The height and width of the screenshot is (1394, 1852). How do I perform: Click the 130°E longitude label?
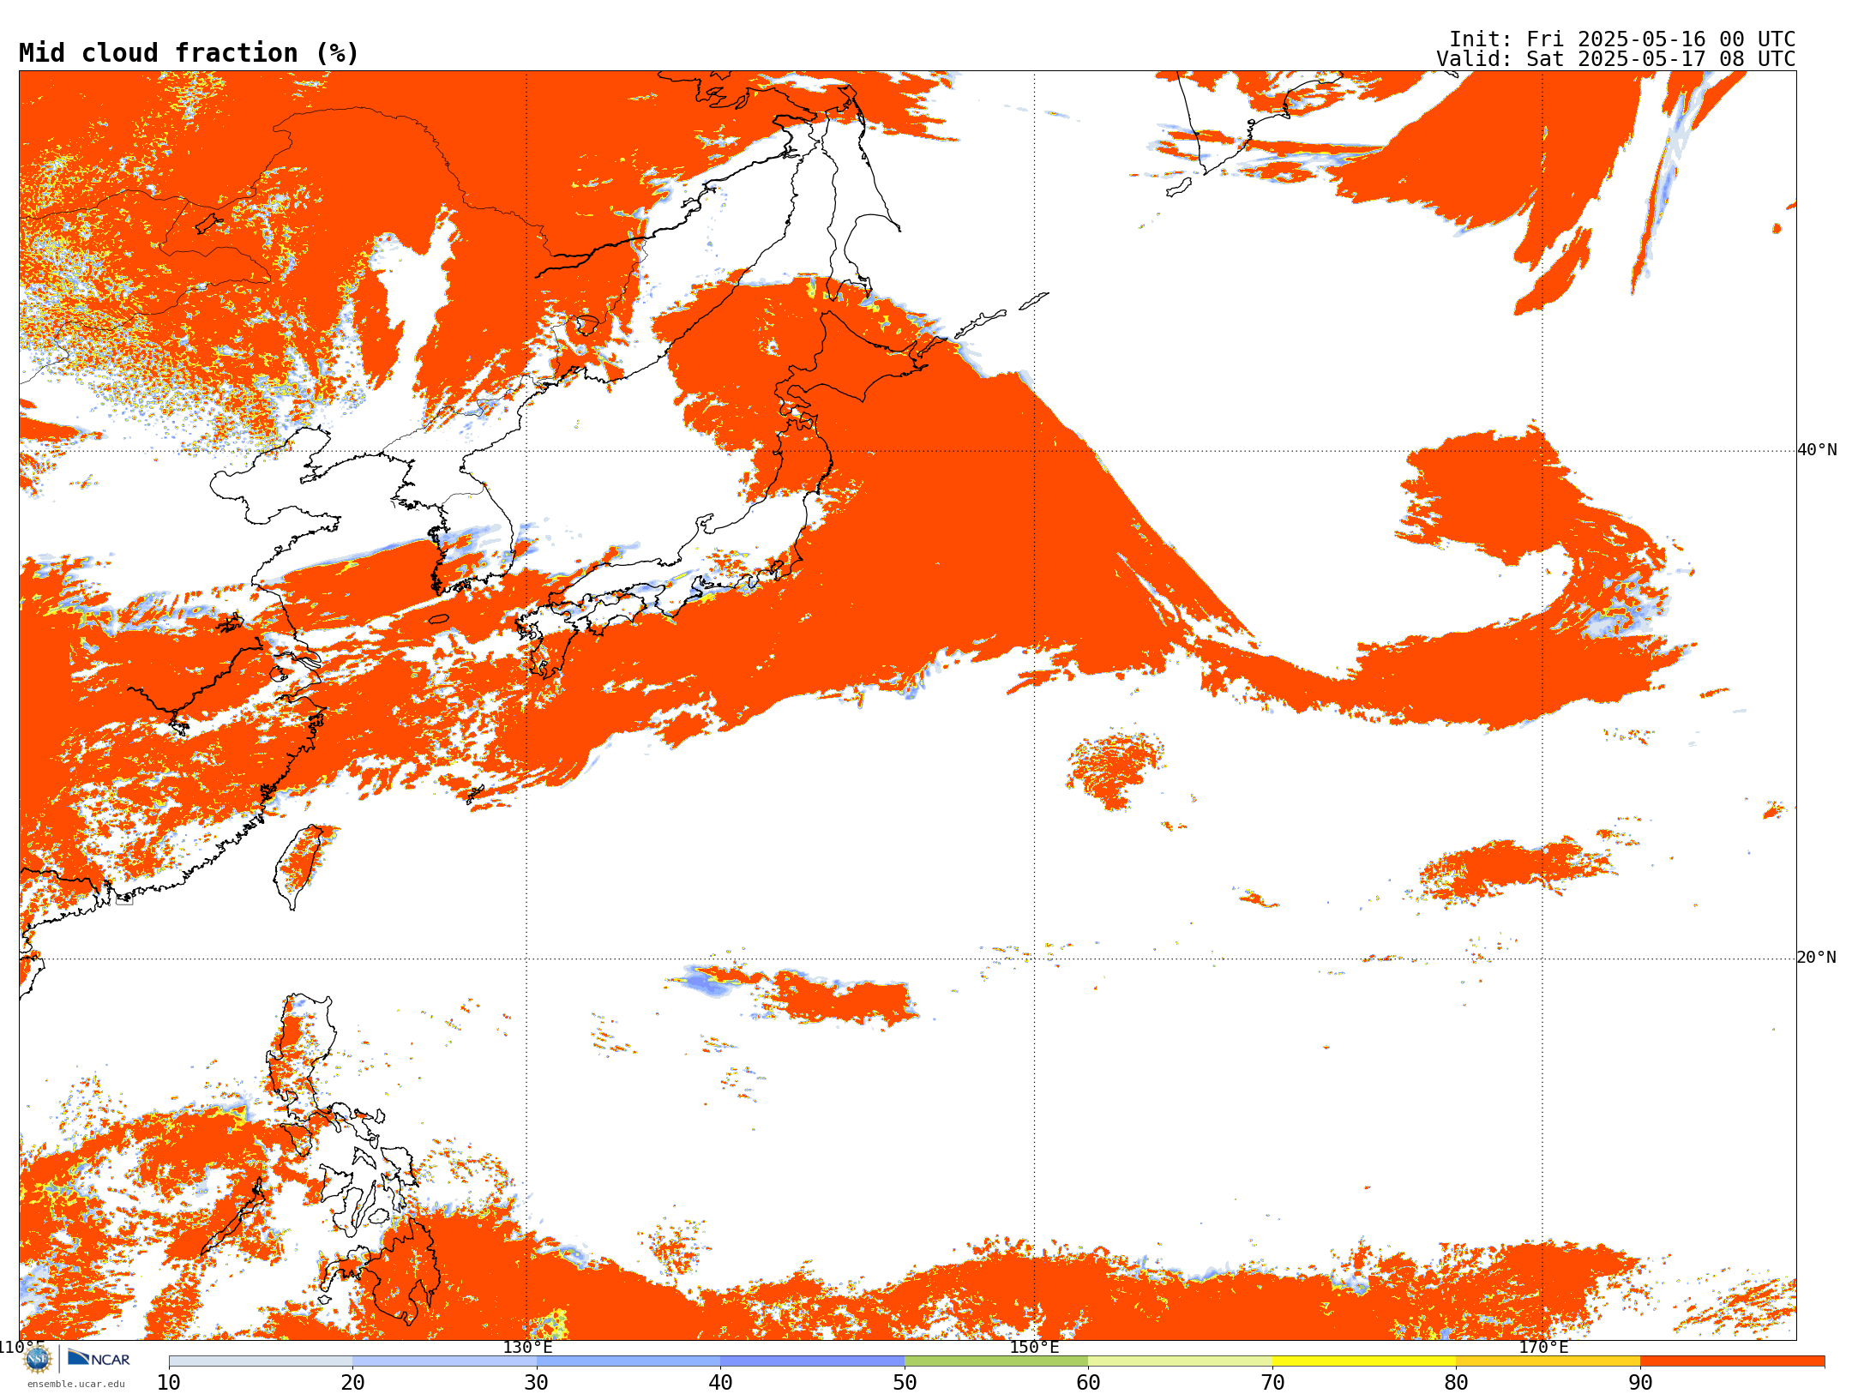coord(527,1348)
